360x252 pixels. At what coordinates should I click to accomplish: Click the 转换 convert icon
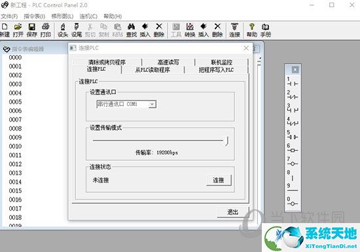coord(190,30)
